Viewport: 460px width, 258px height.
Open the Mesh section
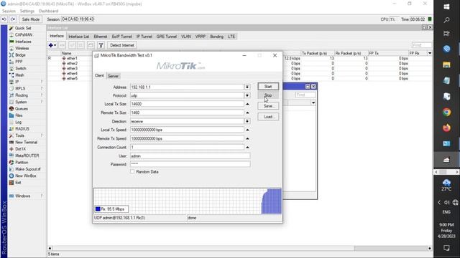(19, 75)
